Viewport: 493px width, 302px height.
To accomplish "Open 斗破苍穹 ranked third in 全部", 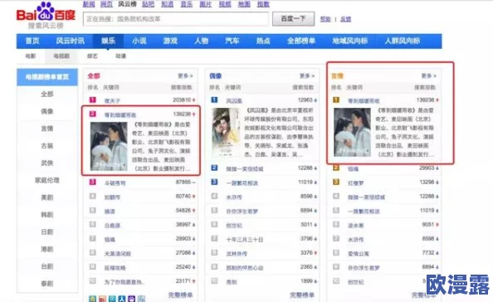I will (x=115, y=183).
